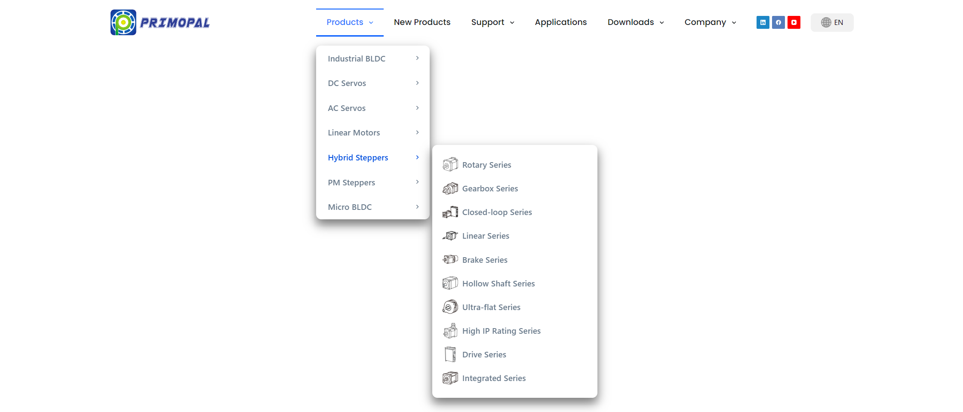The image size is (963, 412).
Task: Go to the New Products page
Action: point(422,22)
